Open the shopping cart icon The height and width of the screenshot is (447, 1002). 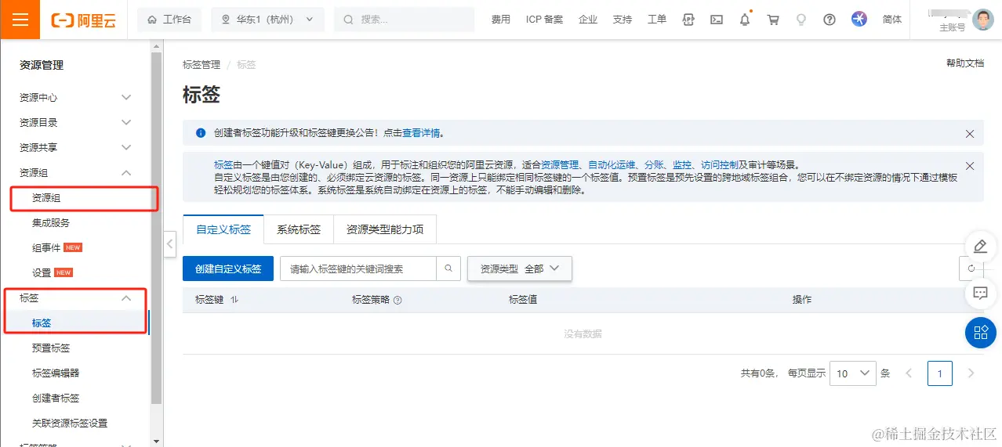click(773, 20)
